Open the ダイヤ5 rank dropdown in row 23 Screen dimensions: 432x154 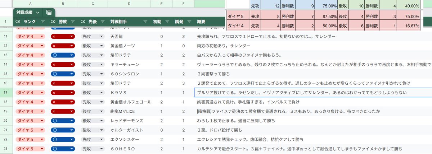point(30,148)
